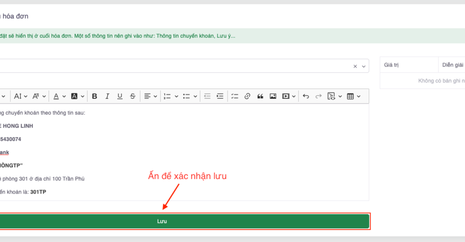The image size is (465, 242).
Task: Click the green Lưu save button
Action: (184, 221)
